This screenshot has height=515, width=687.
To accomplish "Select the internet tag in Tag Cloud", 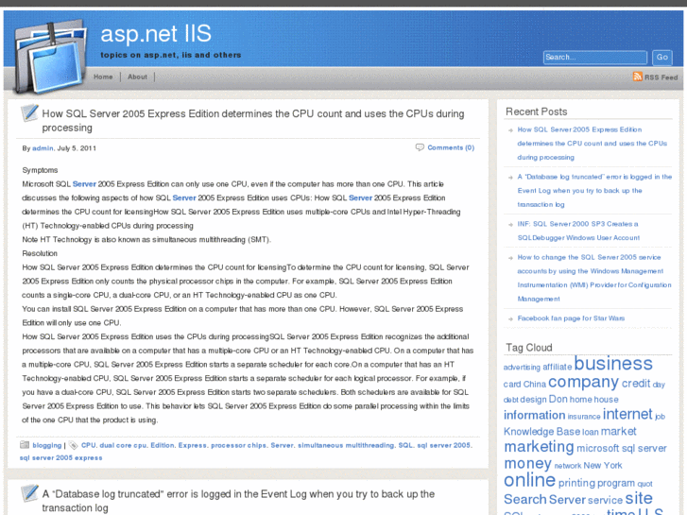I will click(x=627, y=414).
